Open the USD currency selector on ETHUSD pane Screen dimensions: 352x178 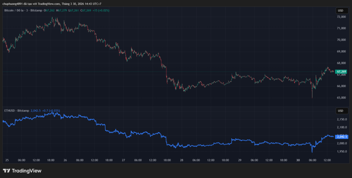[340, 111]
